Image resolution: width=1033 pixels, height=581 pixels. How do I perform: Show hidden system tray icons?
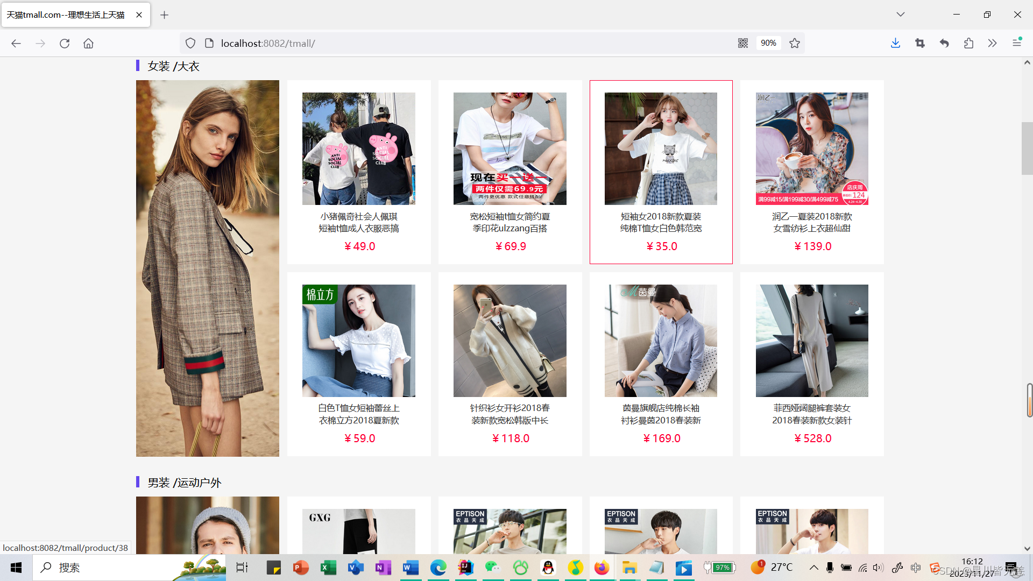813,568
